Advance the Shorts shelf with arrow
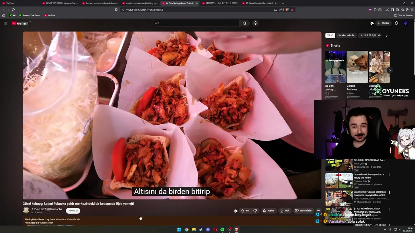This screenshot has width=415, height=233. (390, 70)
